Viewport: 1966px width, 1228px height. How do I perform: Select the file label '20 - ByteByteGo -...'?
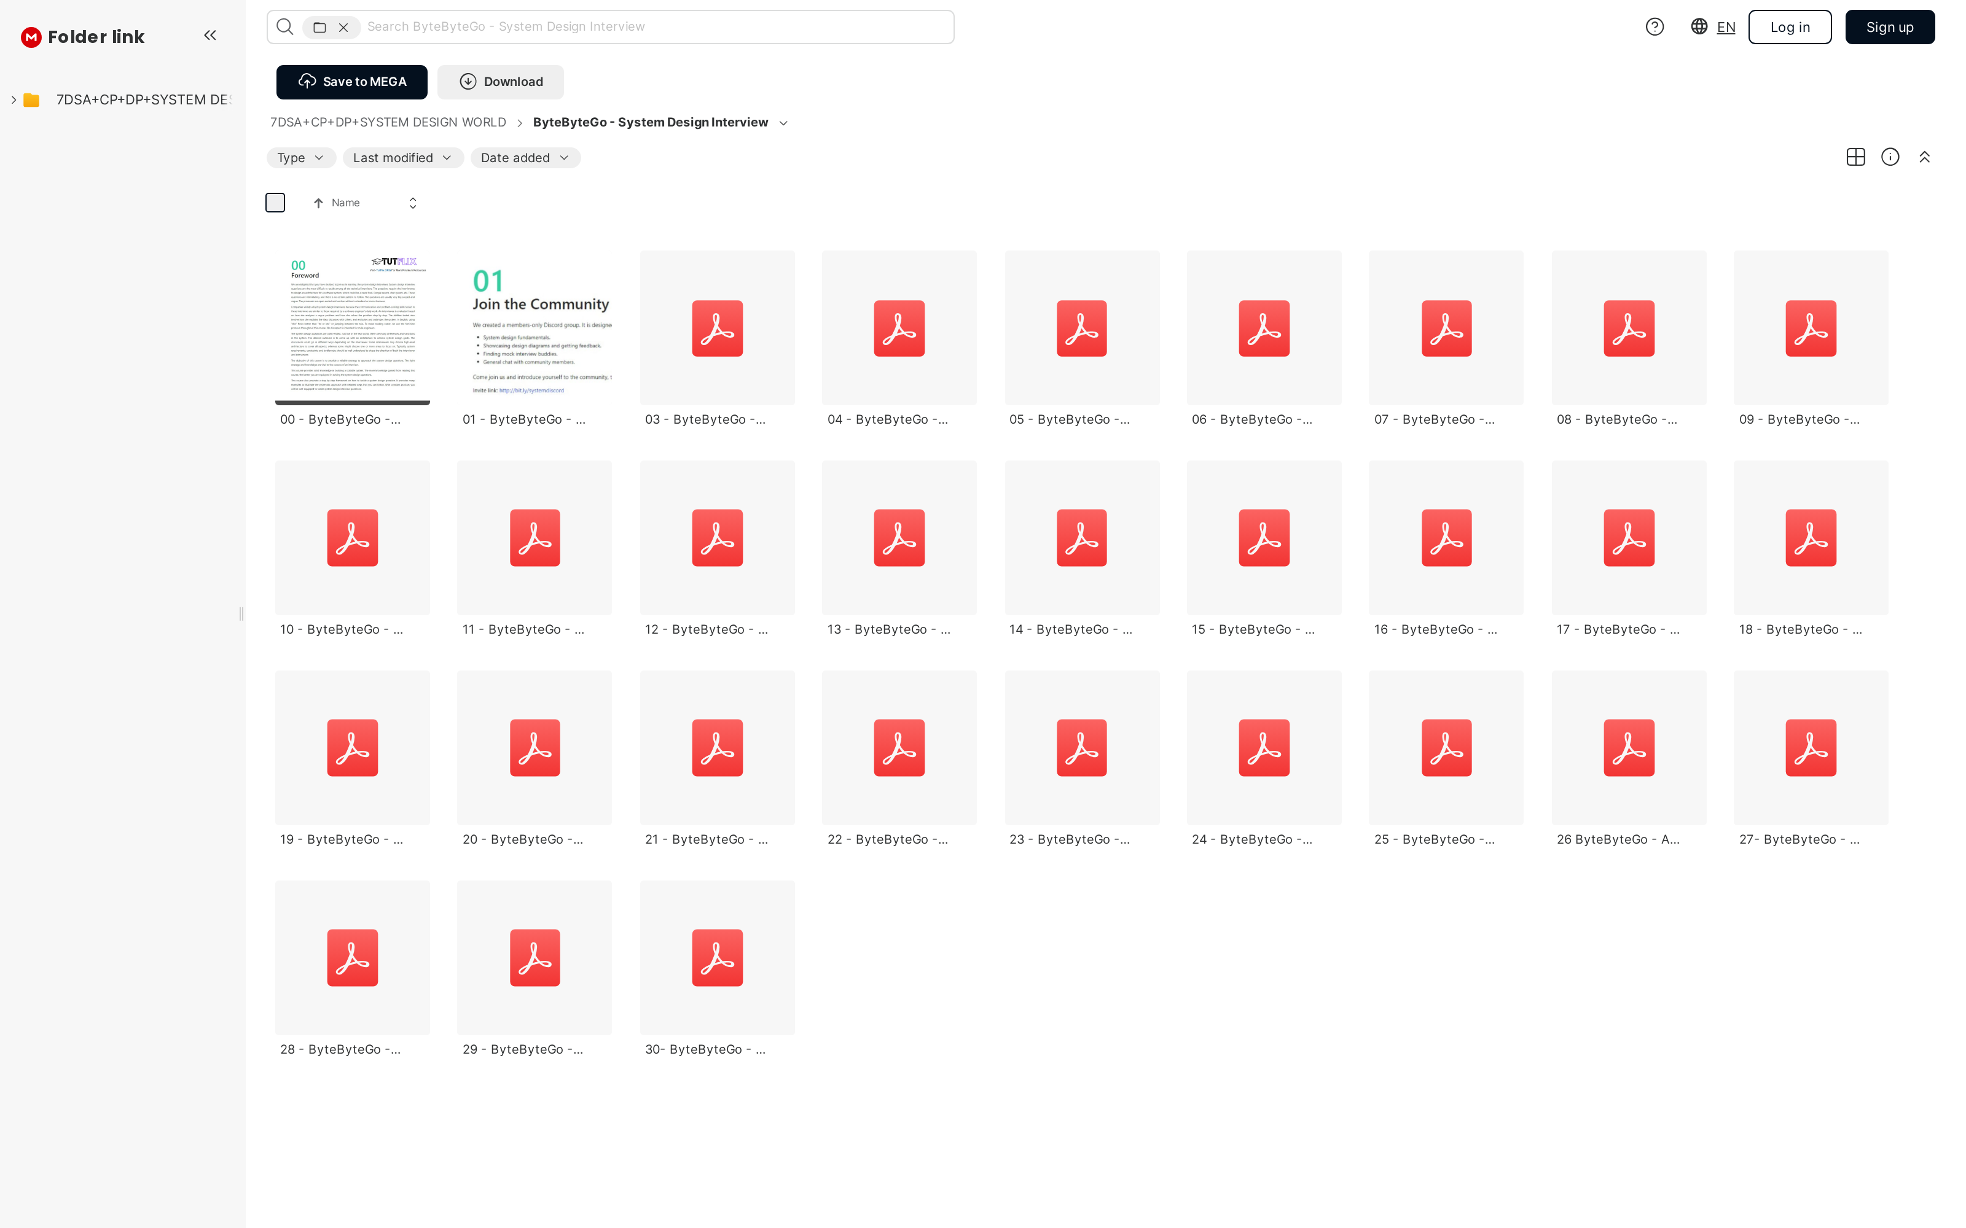522,840
